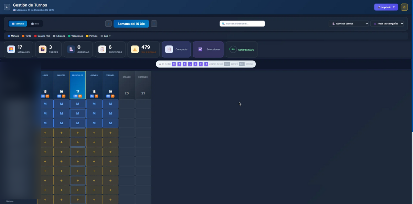Click the 5% completado progress ring
The image size is (413, 204).
(x=233, y=49)
